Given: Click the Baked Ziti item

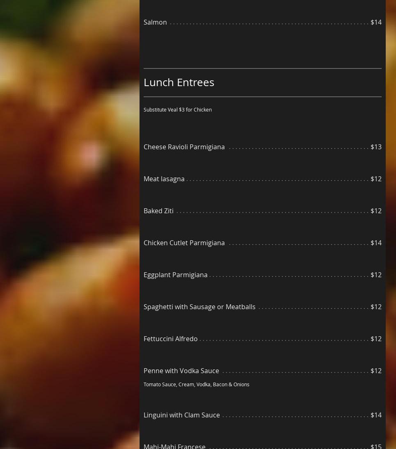Looking at the screenshot, I should tap(158, 211).
